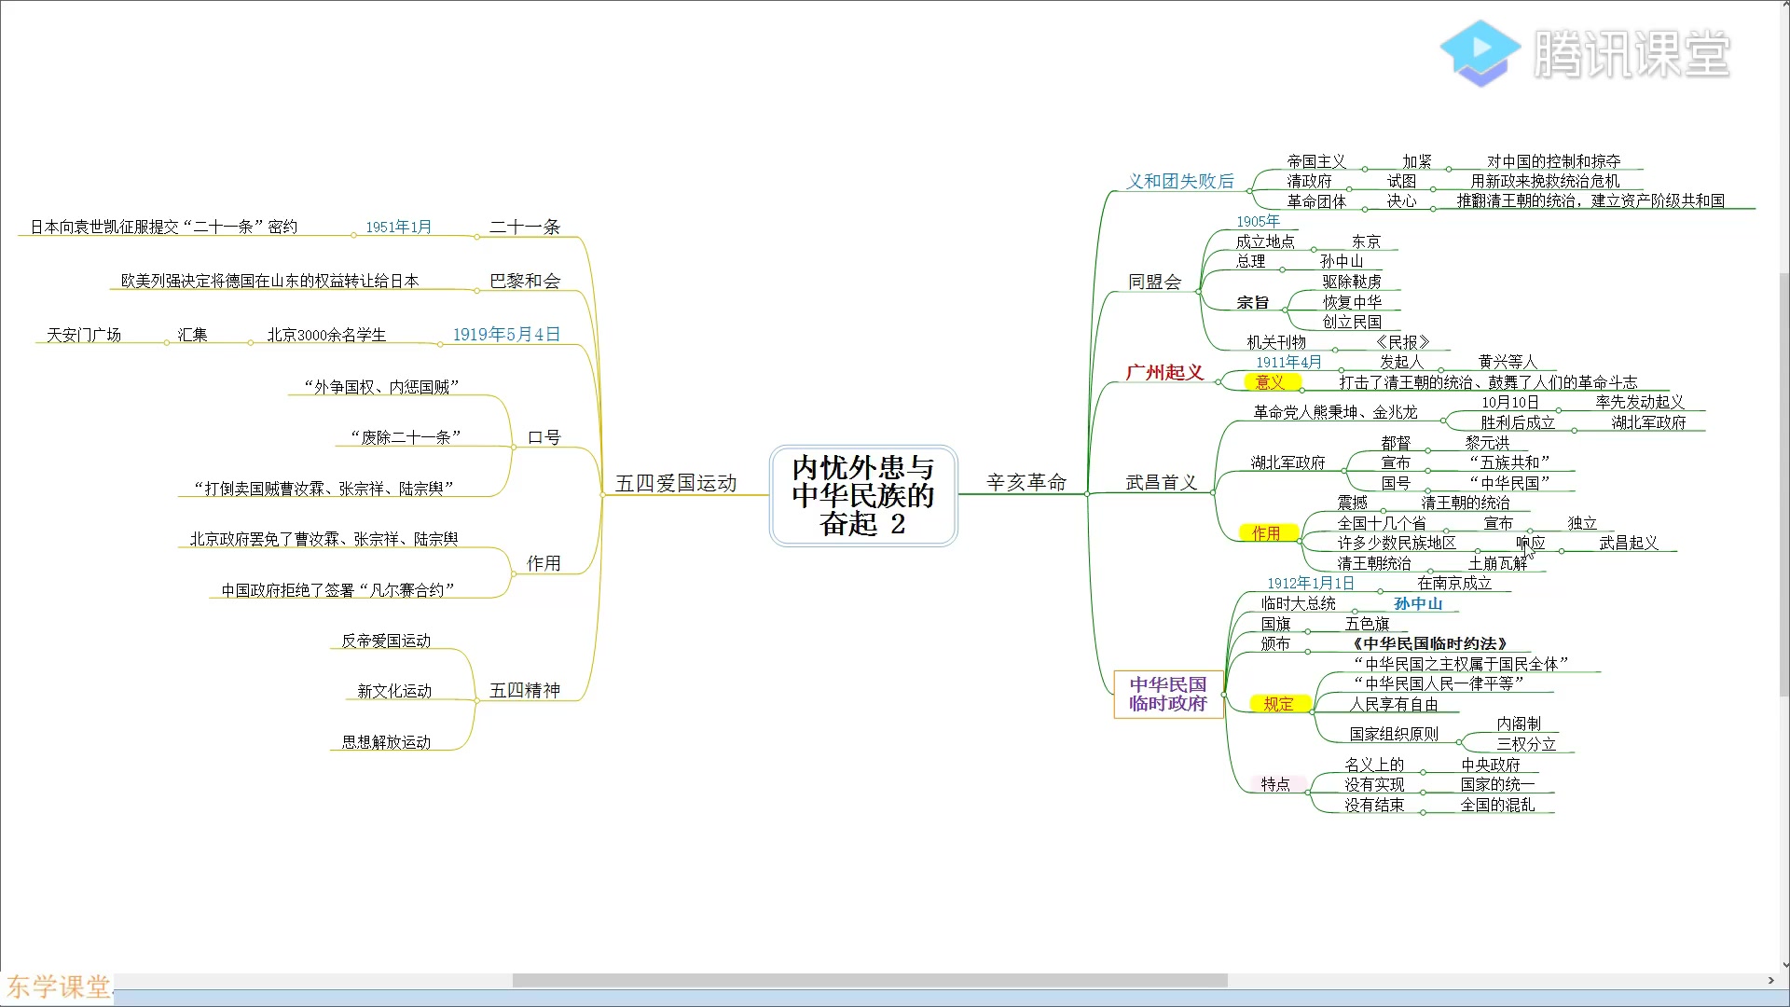Select the 五四爱国运动 branch node

coord(676,483)
